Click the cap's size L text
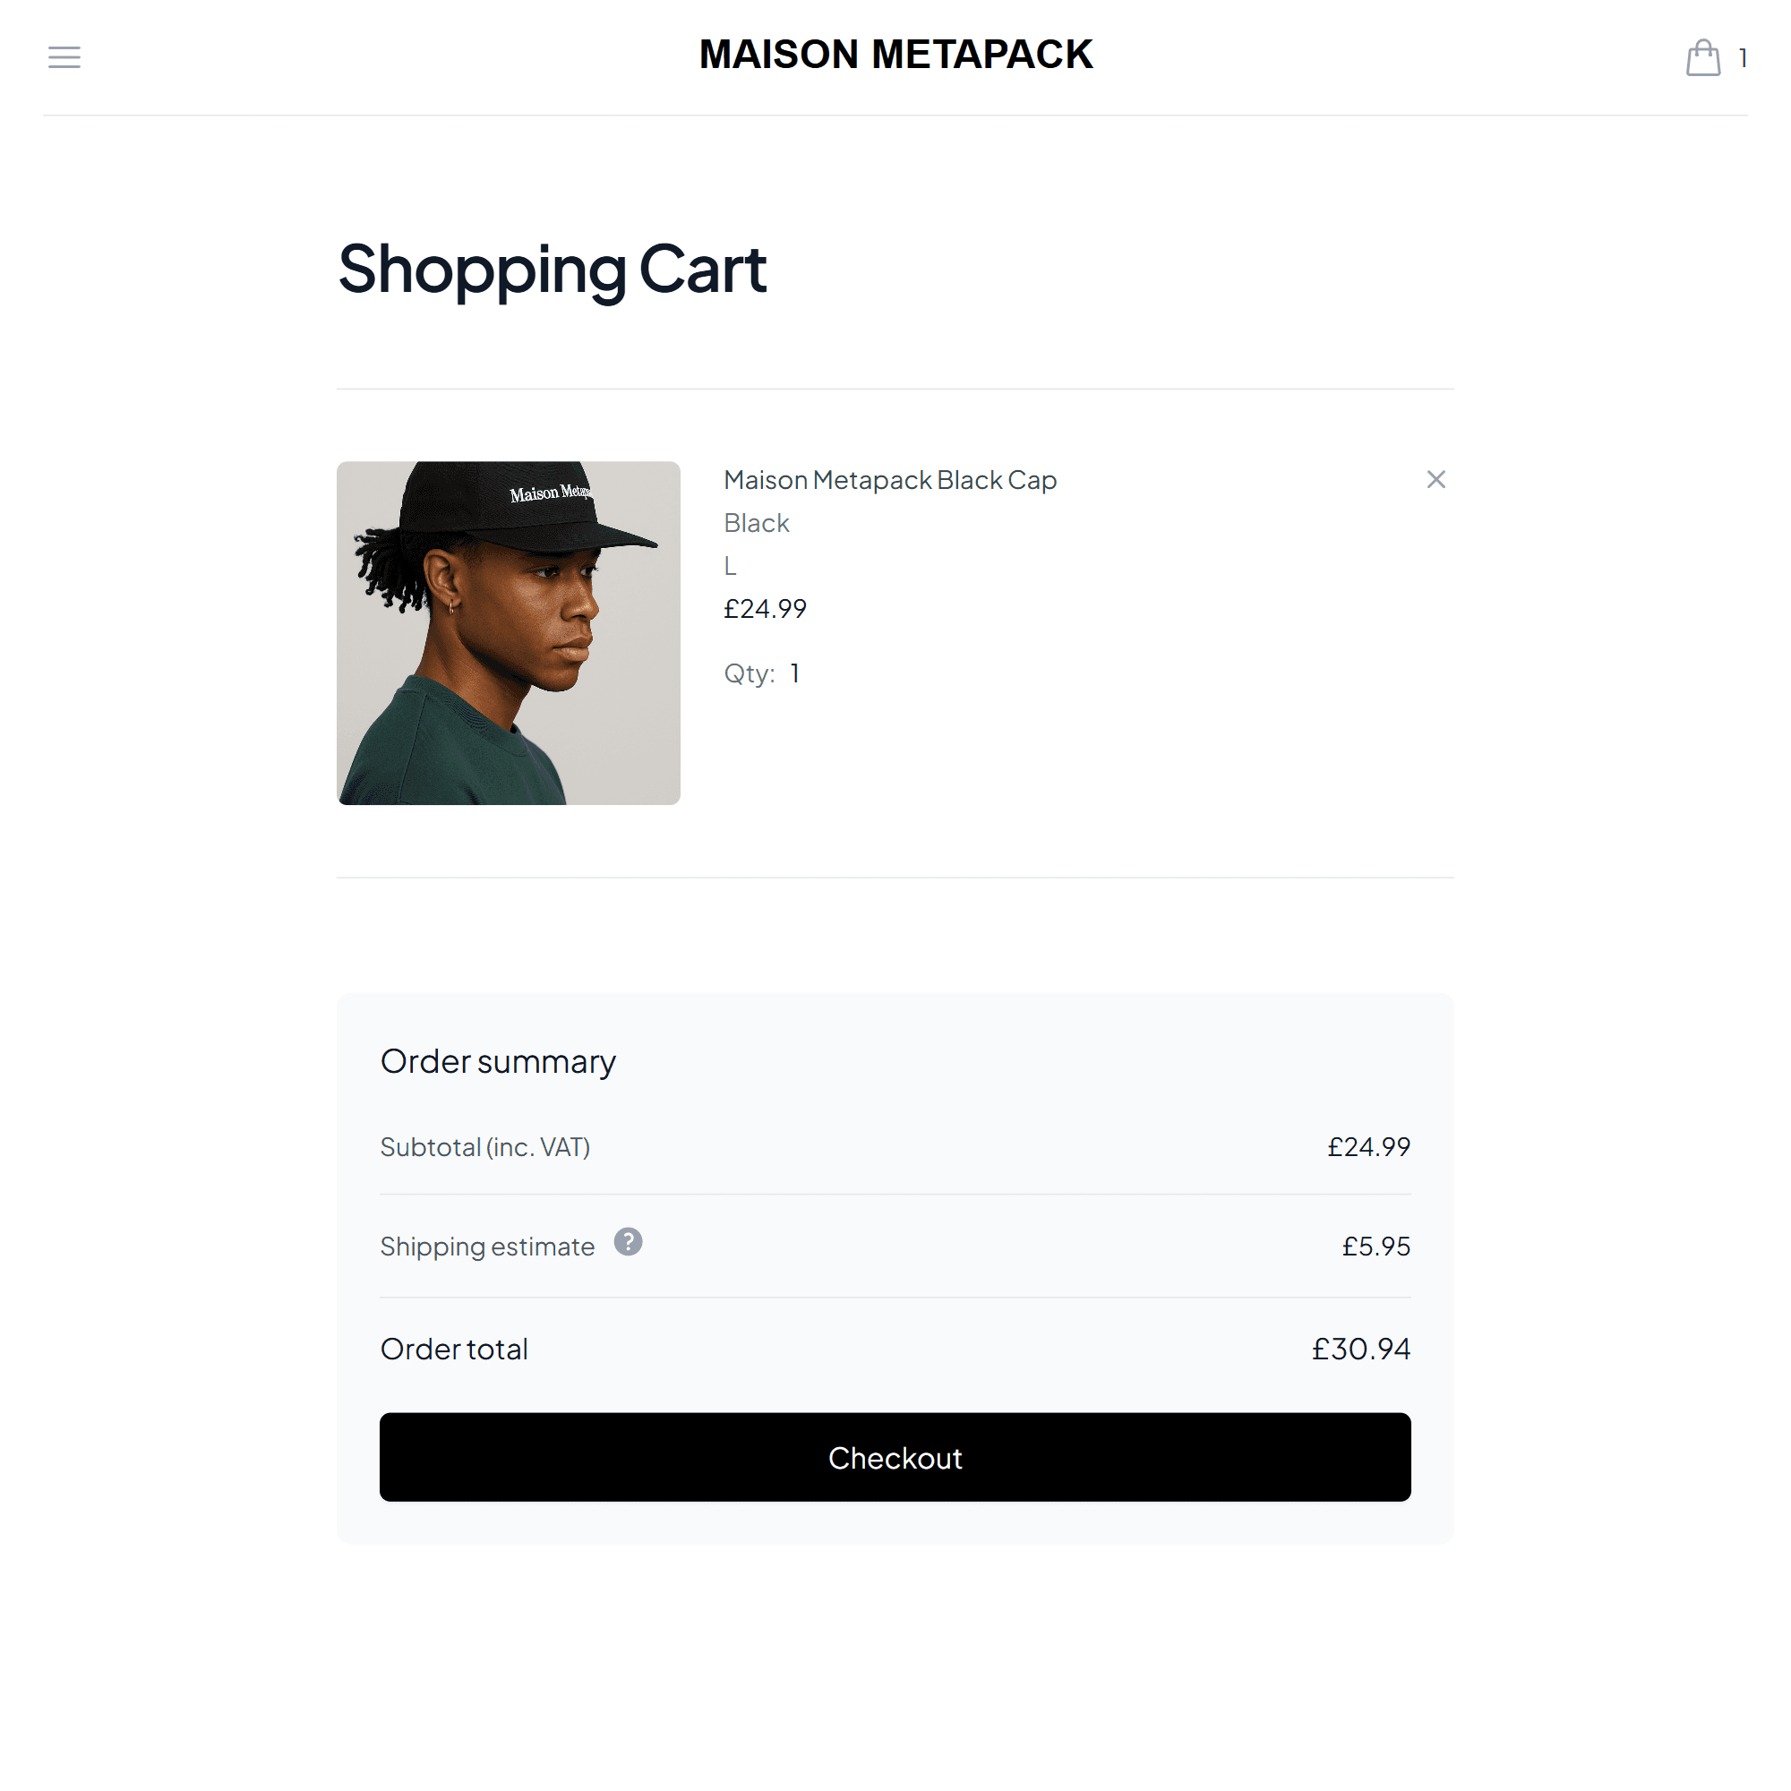 [x=731, y=565]
